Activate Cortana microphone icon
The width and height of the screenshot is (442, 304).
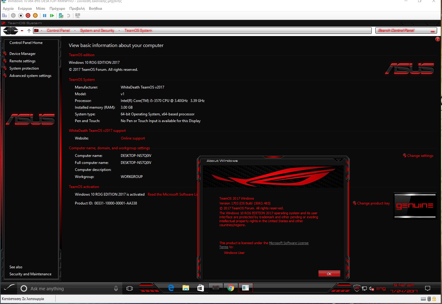tap(116, 288)
